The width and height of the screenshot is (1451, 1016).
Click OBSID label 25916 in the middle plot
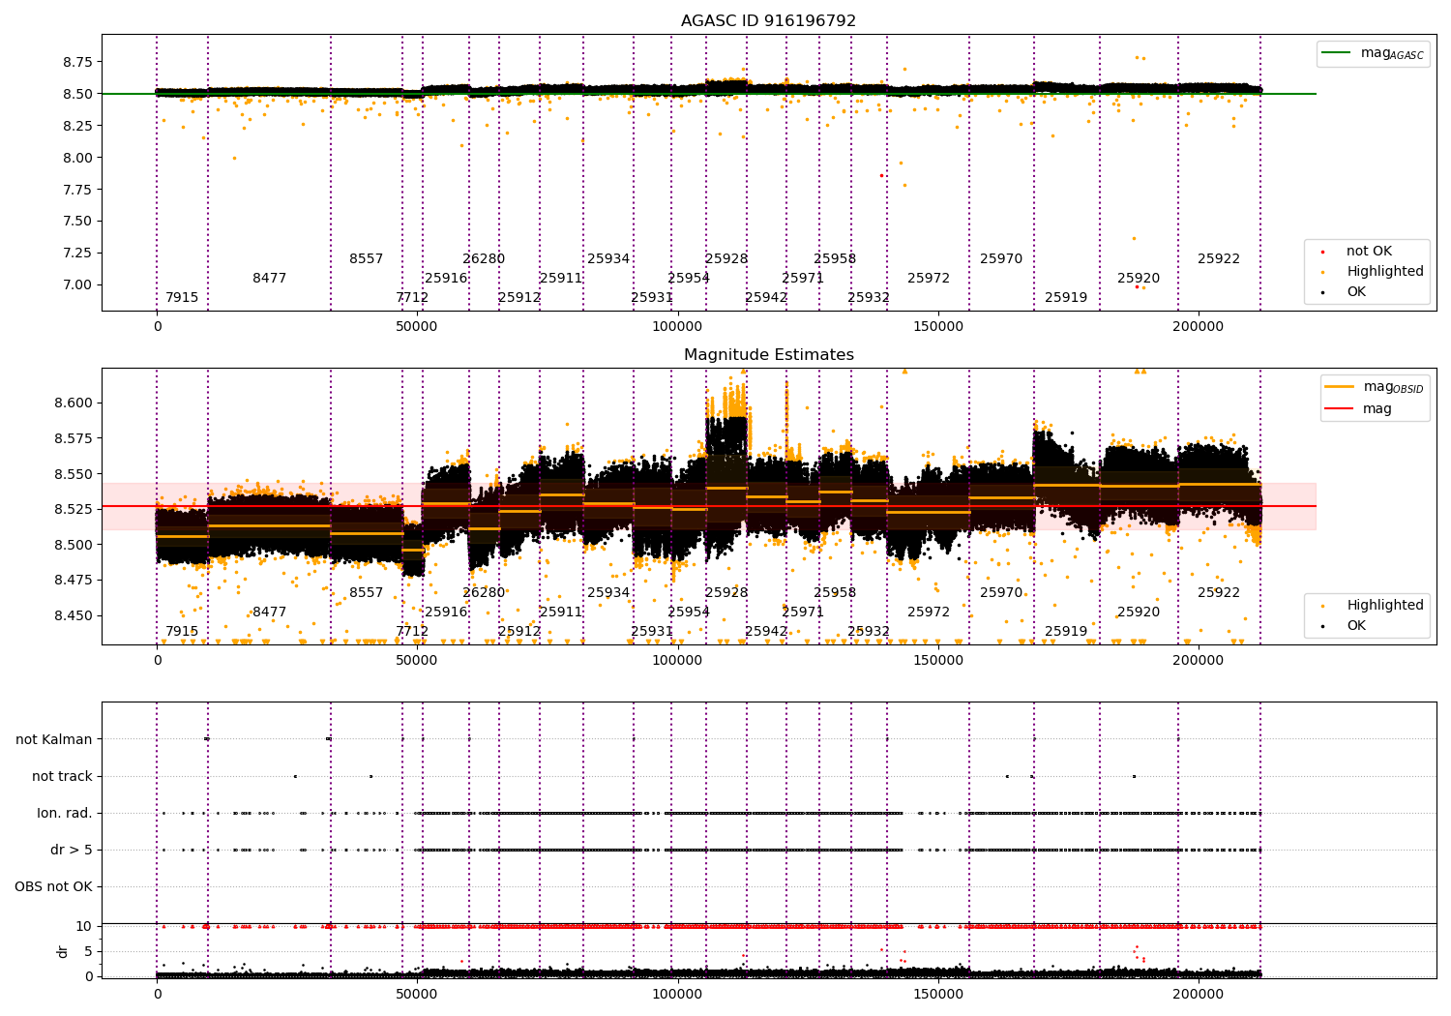click(446, 613)
